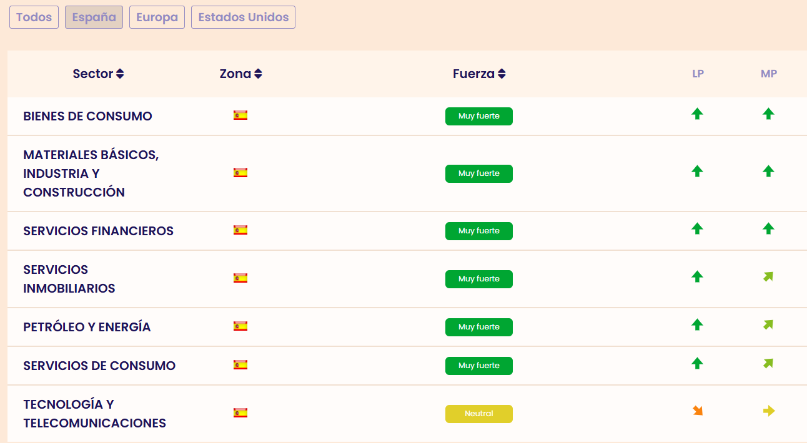
Task: Click orange LP arrow for Tecnología y Telecomunicaciones
Action: (x=698, y=411)
